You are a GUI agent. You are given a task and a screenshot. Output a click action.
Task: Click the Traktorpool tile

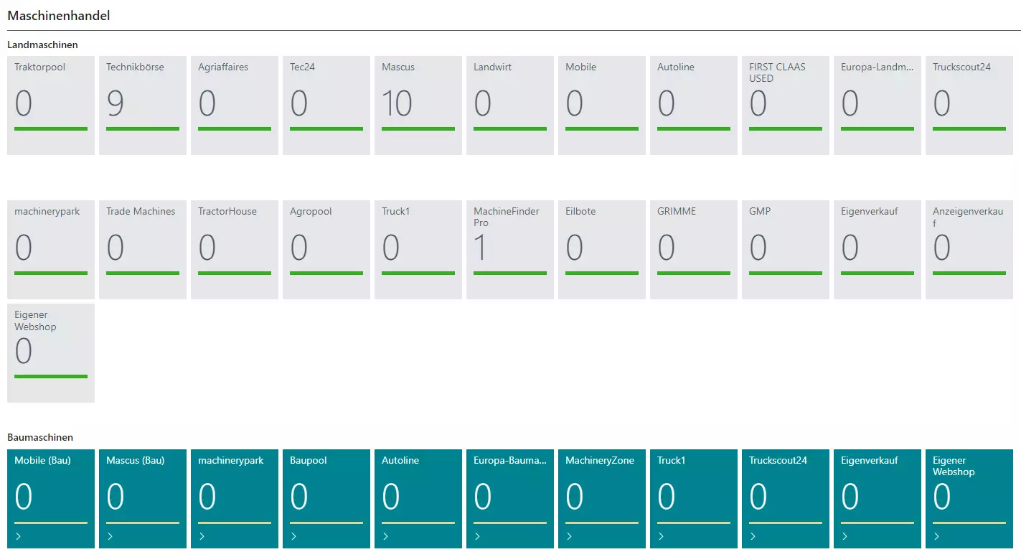point(50,105)
